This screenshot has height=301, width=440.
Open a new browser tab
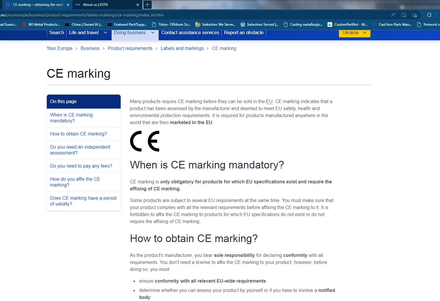pyautogui.click(x=148, y=5)
